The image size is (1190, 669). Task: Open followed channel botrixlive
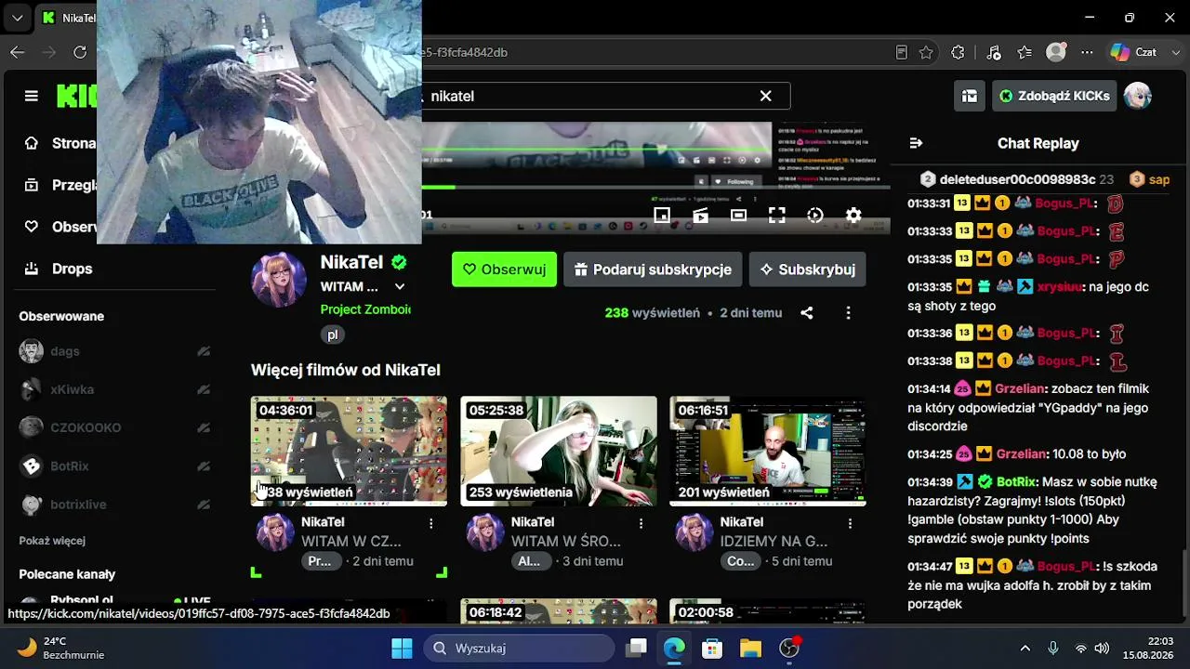pos(115,505)
